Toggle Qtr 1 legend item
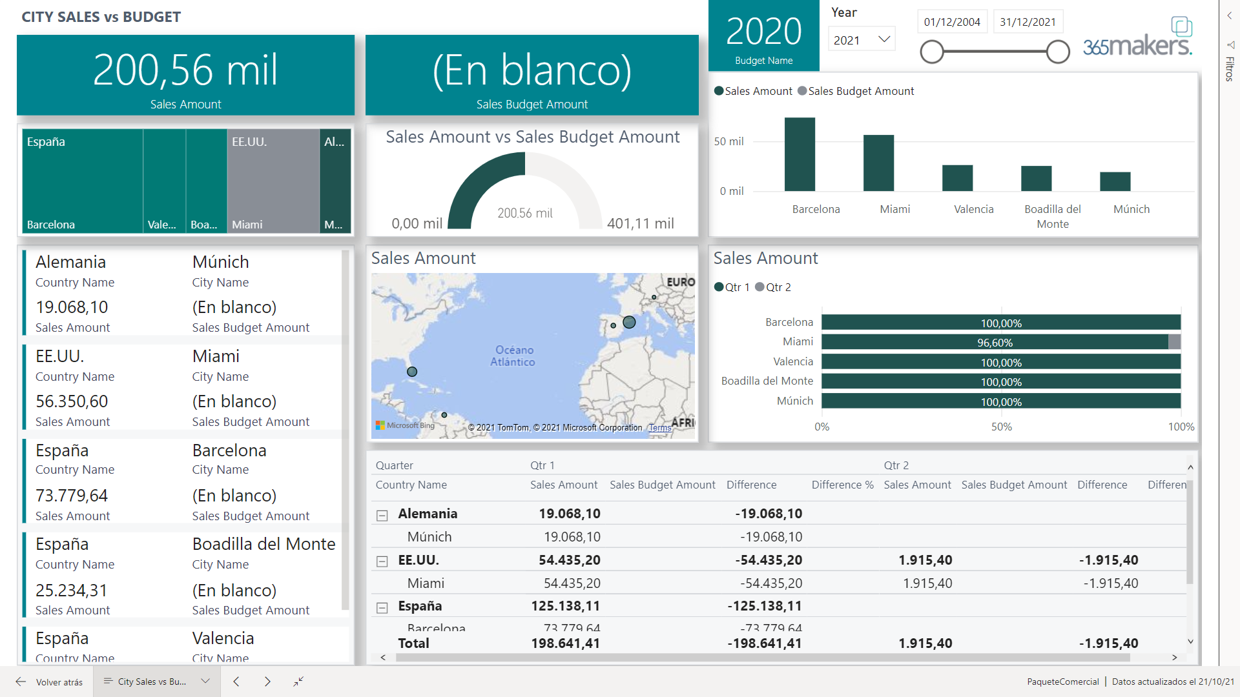The width and height of the screenshot is (1240, 697). tap(732, 287)
